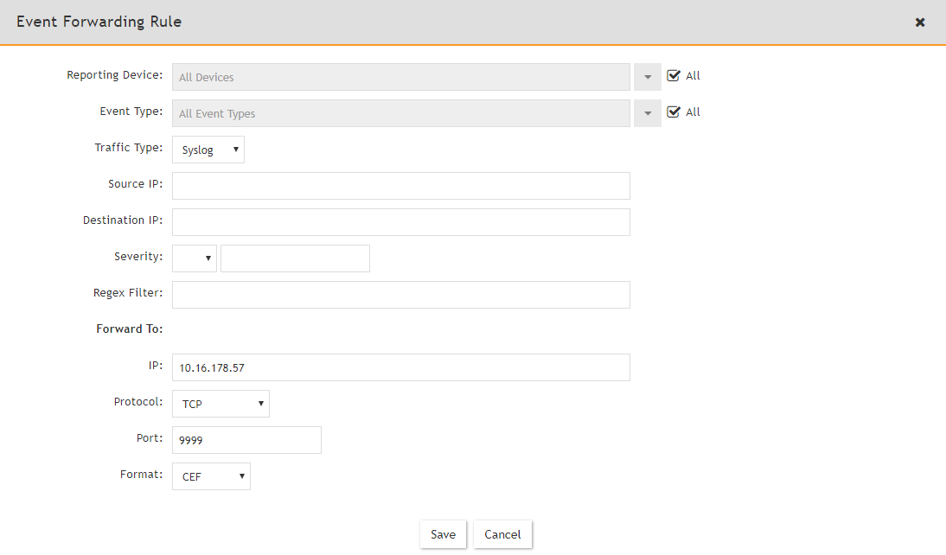Click the Event Forwarding Rule title bar

pyautogui.click(x=99, y=22)
